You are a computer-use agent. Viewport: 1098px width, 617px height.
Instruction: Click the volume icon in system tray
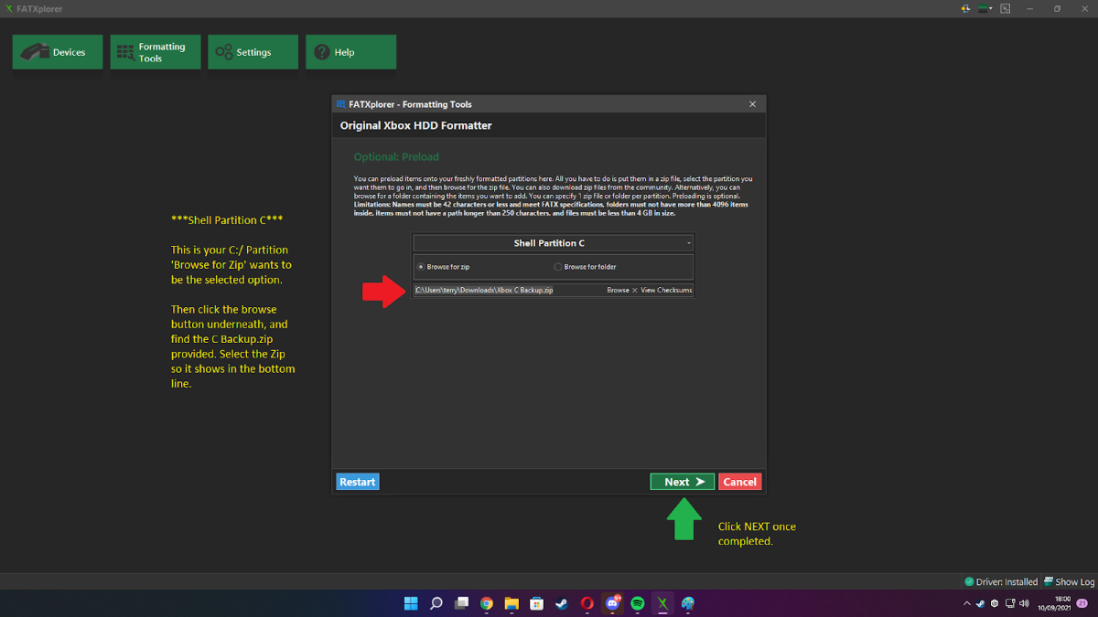point(1024,603)
